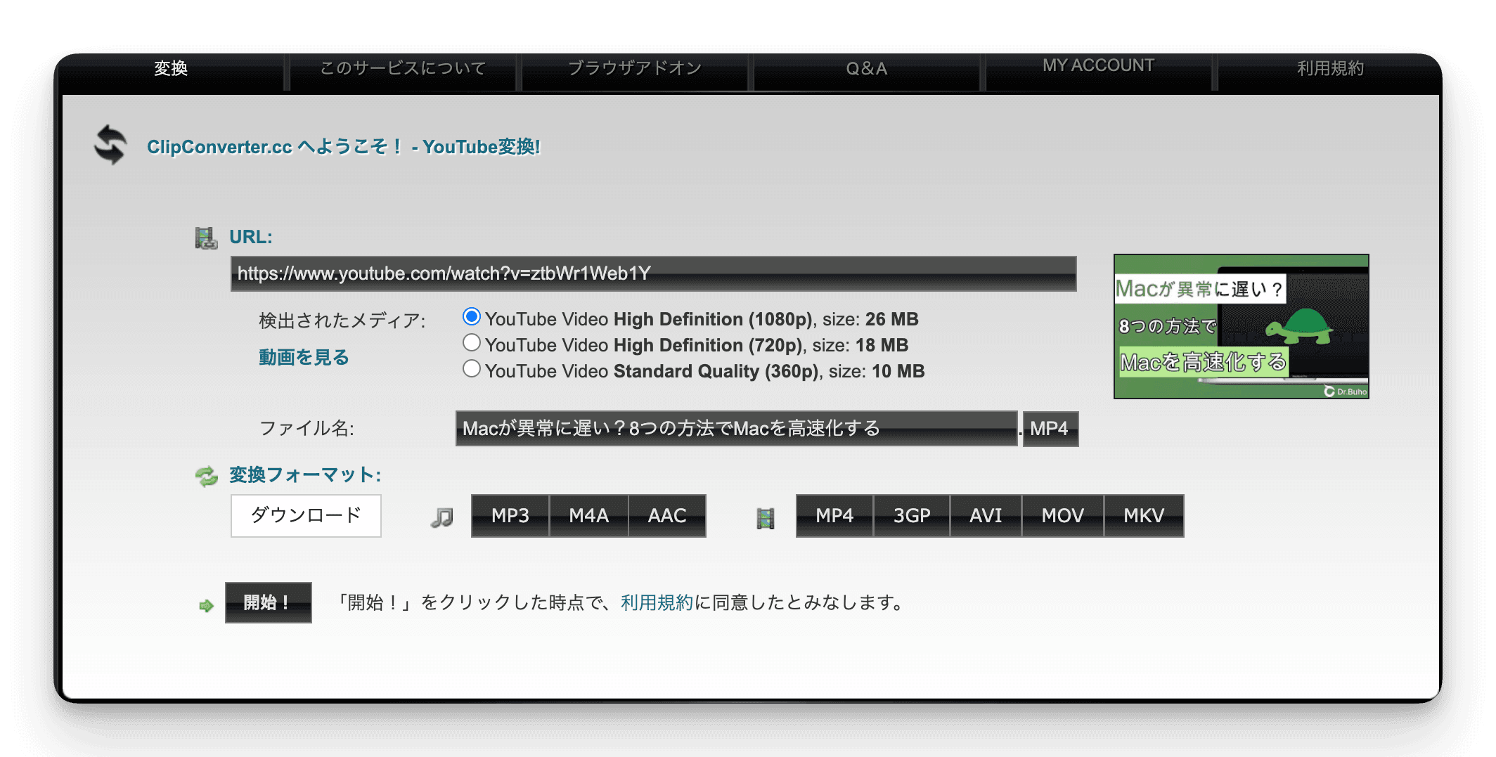Choose MP4 video format button
The height and width of the screenshot is (757, 1496).
[834, 516]
